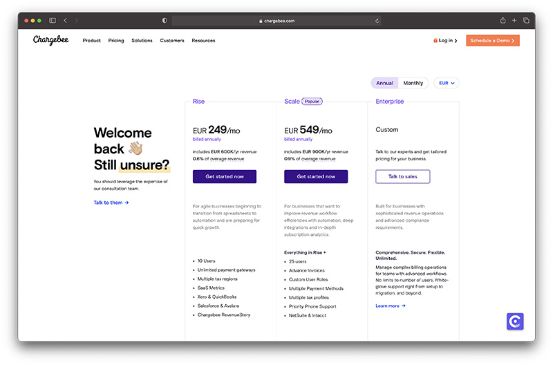Open a new tab with plus icon
The width and height of the screenshot is (553, 365).
[x=515, y=21]
